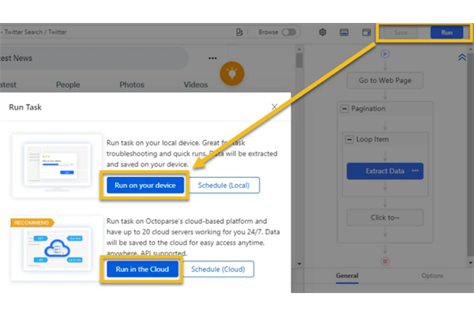Click the Twitter Search / Twitter task title
The height and width of the screenshot is (316, 474).
[36, 32]
